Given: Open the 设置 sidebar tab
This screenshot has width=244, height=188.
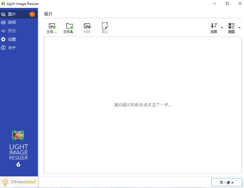Looking at the screenshot, I should click(19, 39).
